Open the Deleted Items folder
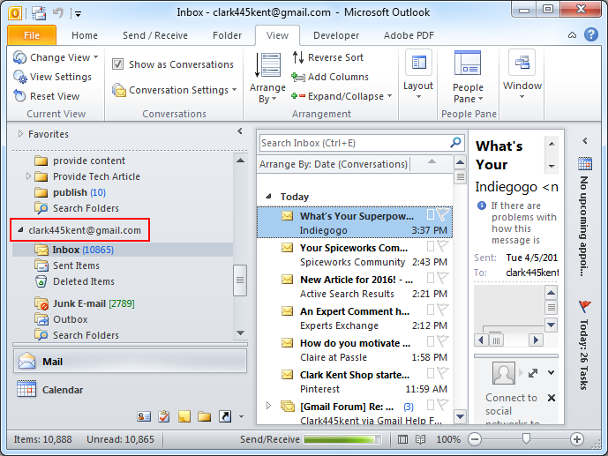The height and width of the screenshot is (456, 608). tap(83, 281)
